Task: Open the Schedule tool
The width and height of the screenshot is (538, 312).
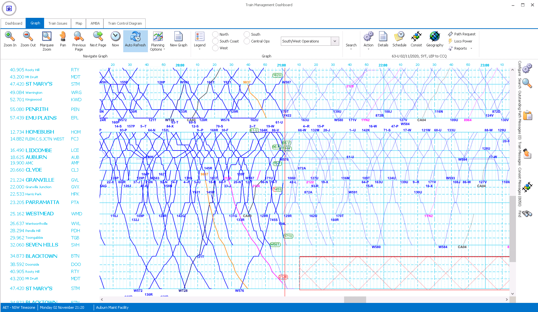Action: [399, 39]
